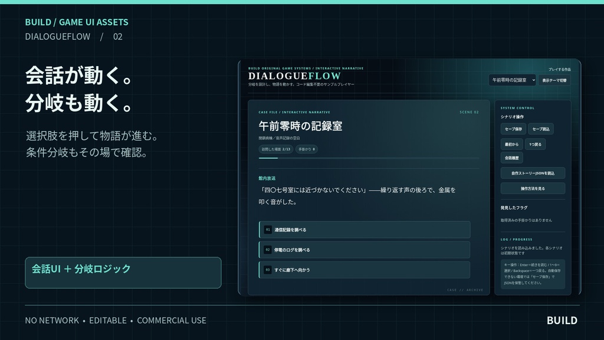Click the CASE // ARCHIVE footer label
The height and width of the screenshot is (340, 604).
pyautogui.click(x=465, y=290)
